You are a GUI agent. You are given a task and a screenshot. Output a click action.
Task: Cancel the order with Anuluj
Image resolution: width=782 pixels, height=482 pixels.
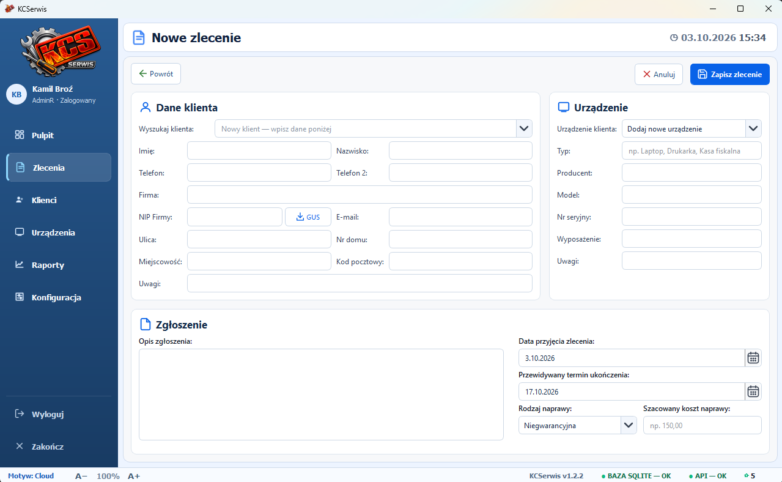[x=658, y=75]
